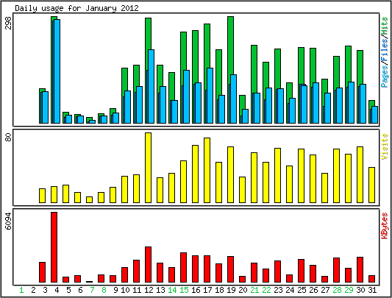Click the day 31 label on the axis
392x298 pixels.
372,290
